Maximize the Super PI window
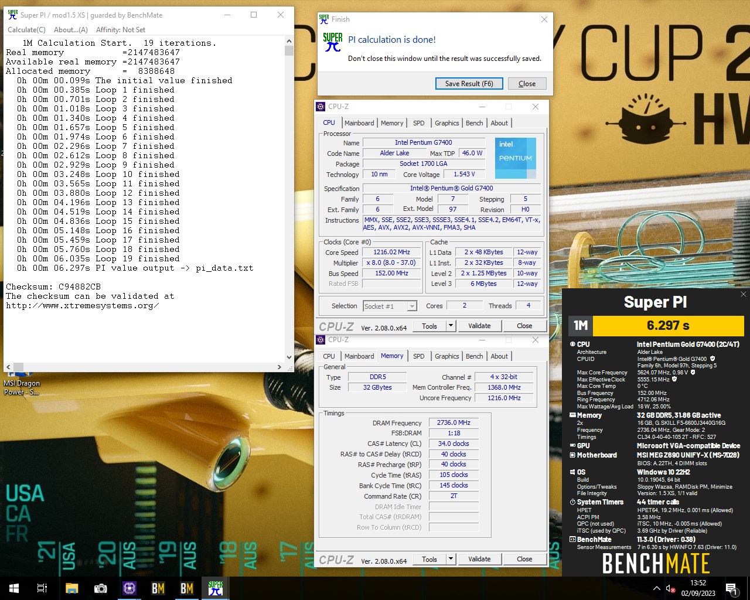Screen dimensions: 750x600 click(254, 15)
